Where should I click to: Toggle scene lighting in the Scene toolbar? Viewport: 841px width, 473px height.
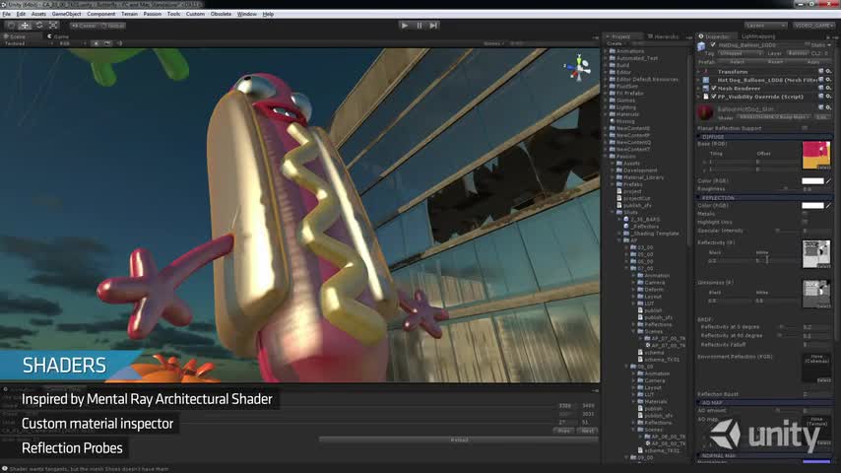[x=96, y=43]
